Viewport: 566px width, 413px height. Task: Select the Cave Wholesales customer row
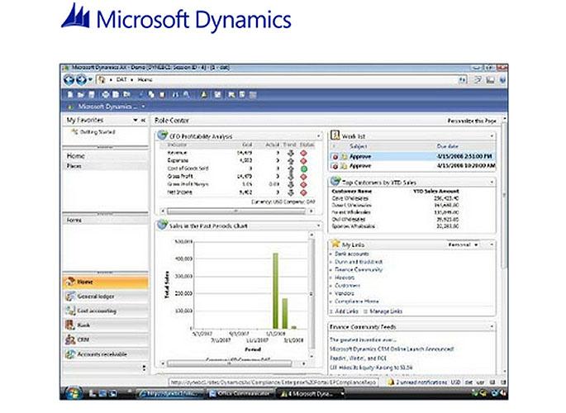point(395,198)
